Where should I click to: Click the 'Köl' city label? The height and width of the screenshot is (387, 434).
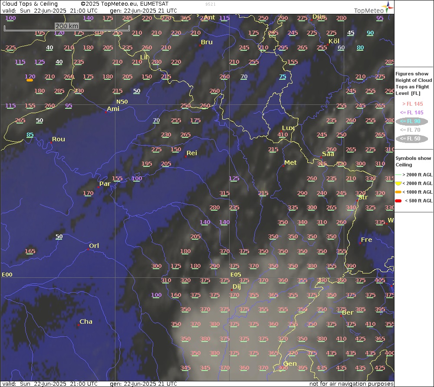[334, 41]
